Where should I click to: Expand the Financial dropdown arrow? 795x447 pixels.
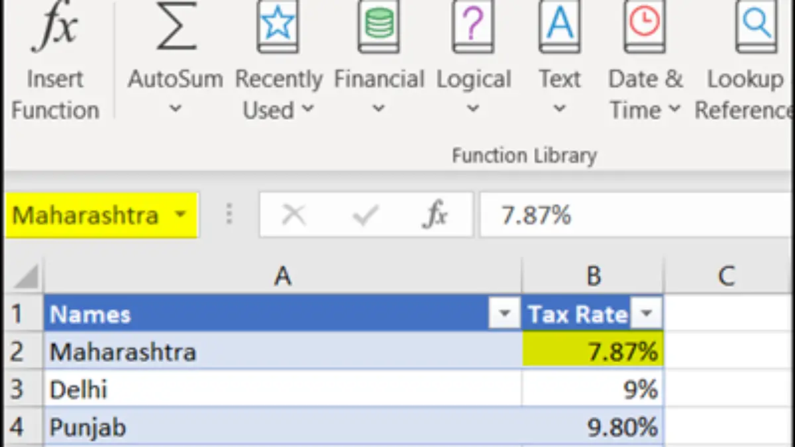(378, 109)
